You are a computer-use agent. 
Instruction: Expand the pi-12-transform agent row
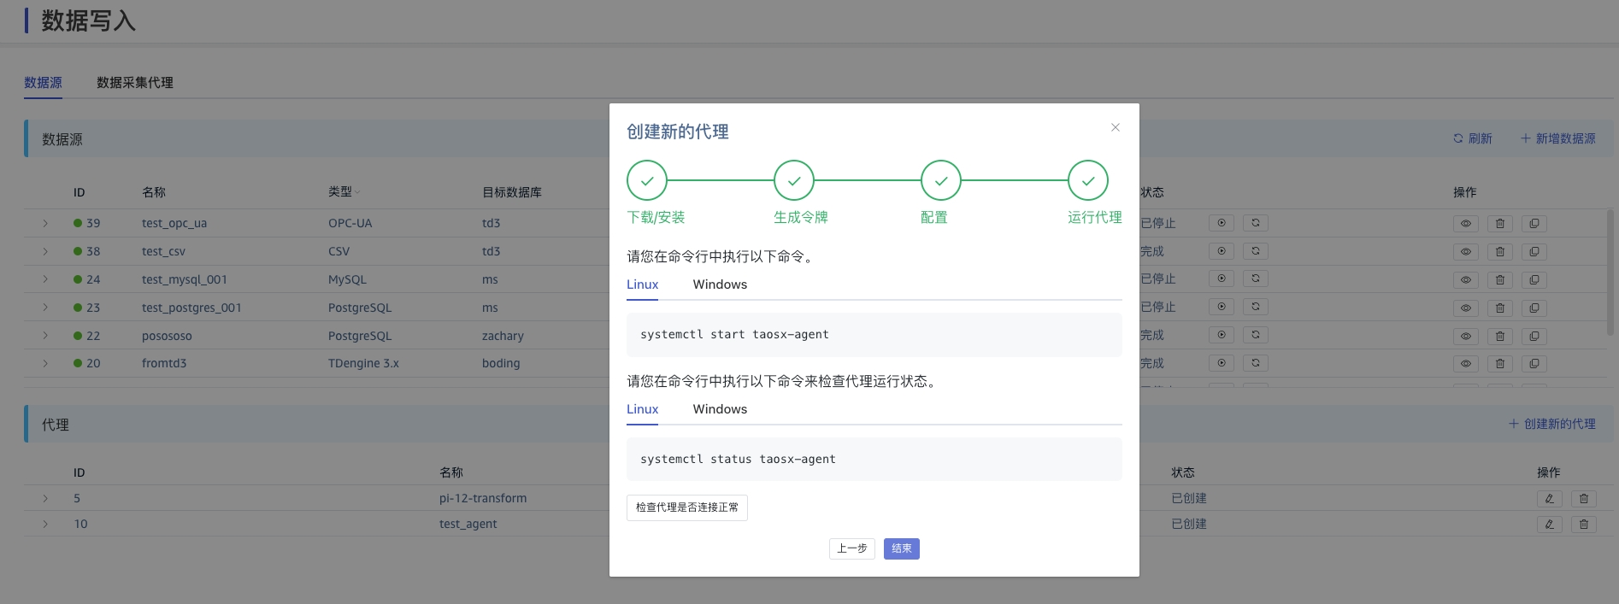[45, 498]
